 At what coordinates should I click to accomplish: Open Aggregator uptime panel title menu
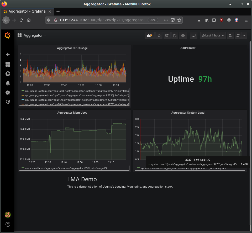pos(188,48)
